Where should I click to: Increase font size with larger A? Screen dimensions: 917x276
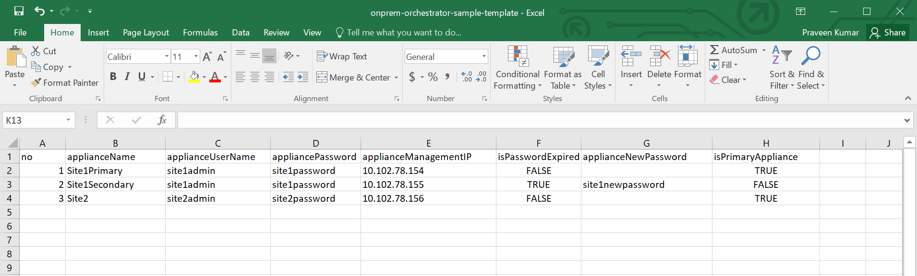207,57
